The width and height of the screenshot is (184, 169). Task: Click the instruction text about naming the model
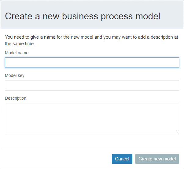coord(91,37)
